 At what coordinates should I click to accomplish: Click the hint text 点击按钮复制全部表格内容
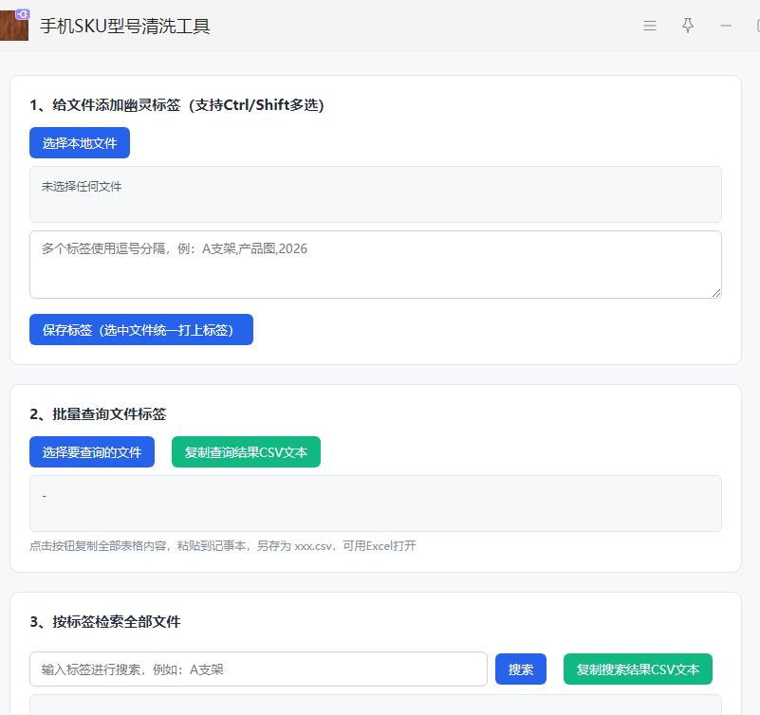(x=222, y=546)
